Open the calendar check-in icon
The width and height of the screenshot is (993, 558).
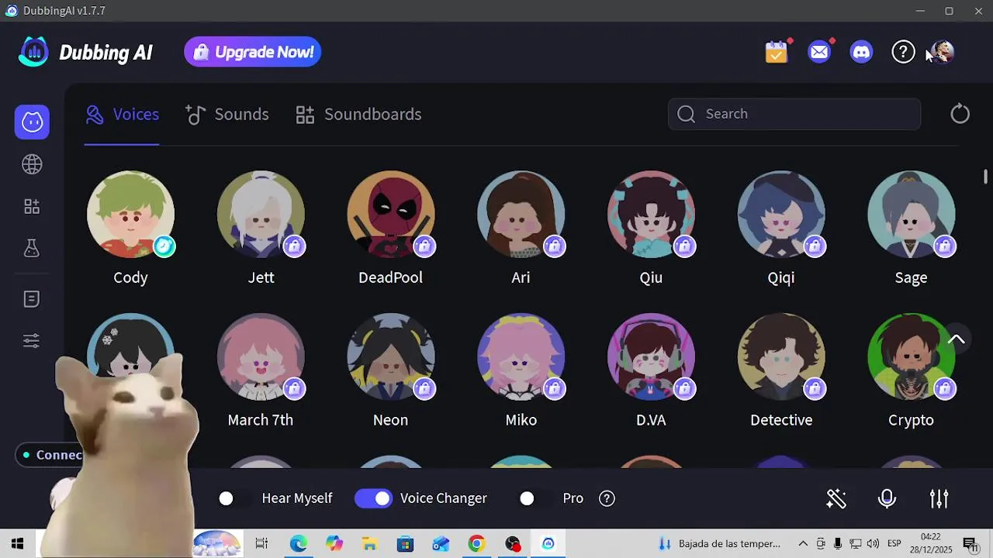777,52
